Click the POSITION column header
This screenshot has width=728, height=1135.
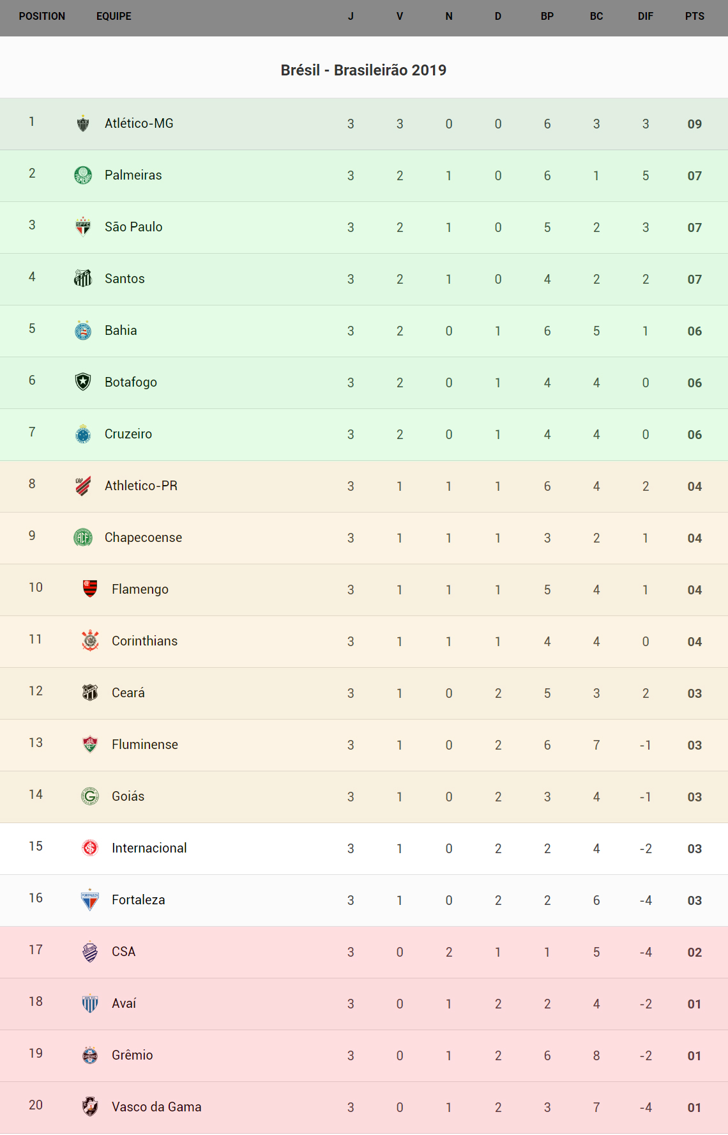coord(42,17)
